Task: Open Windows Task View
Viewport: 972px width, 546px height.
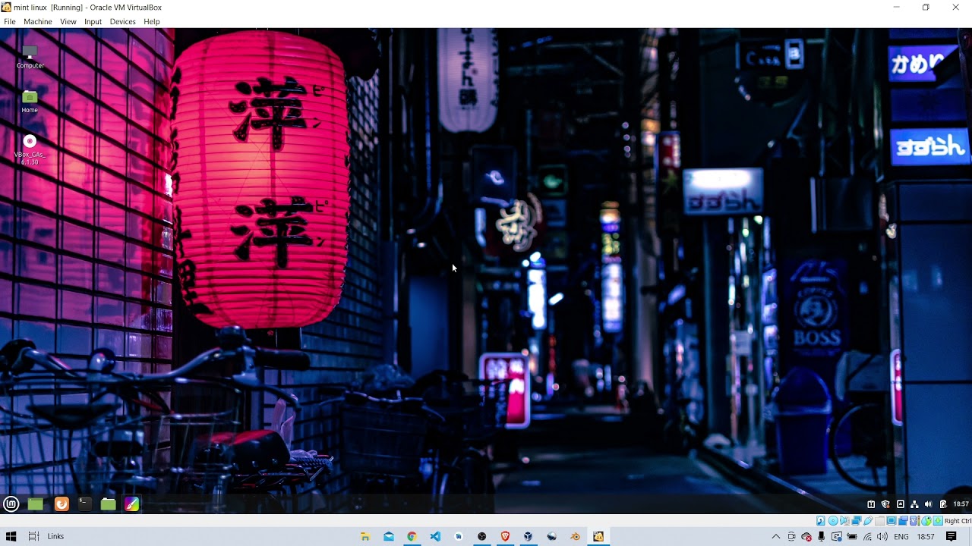Action: 33,536
